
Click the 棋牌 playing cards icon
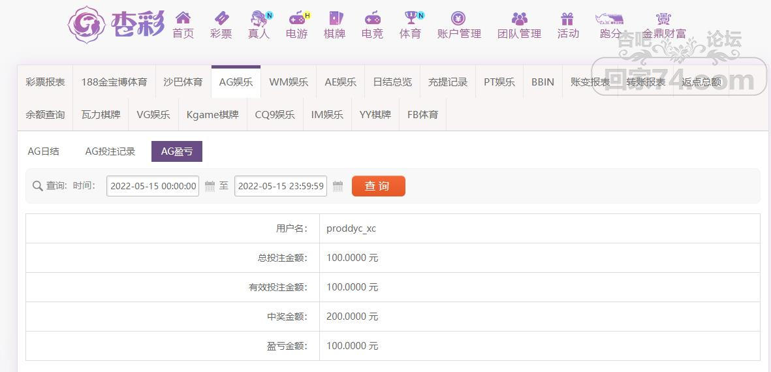click(334, 18)
